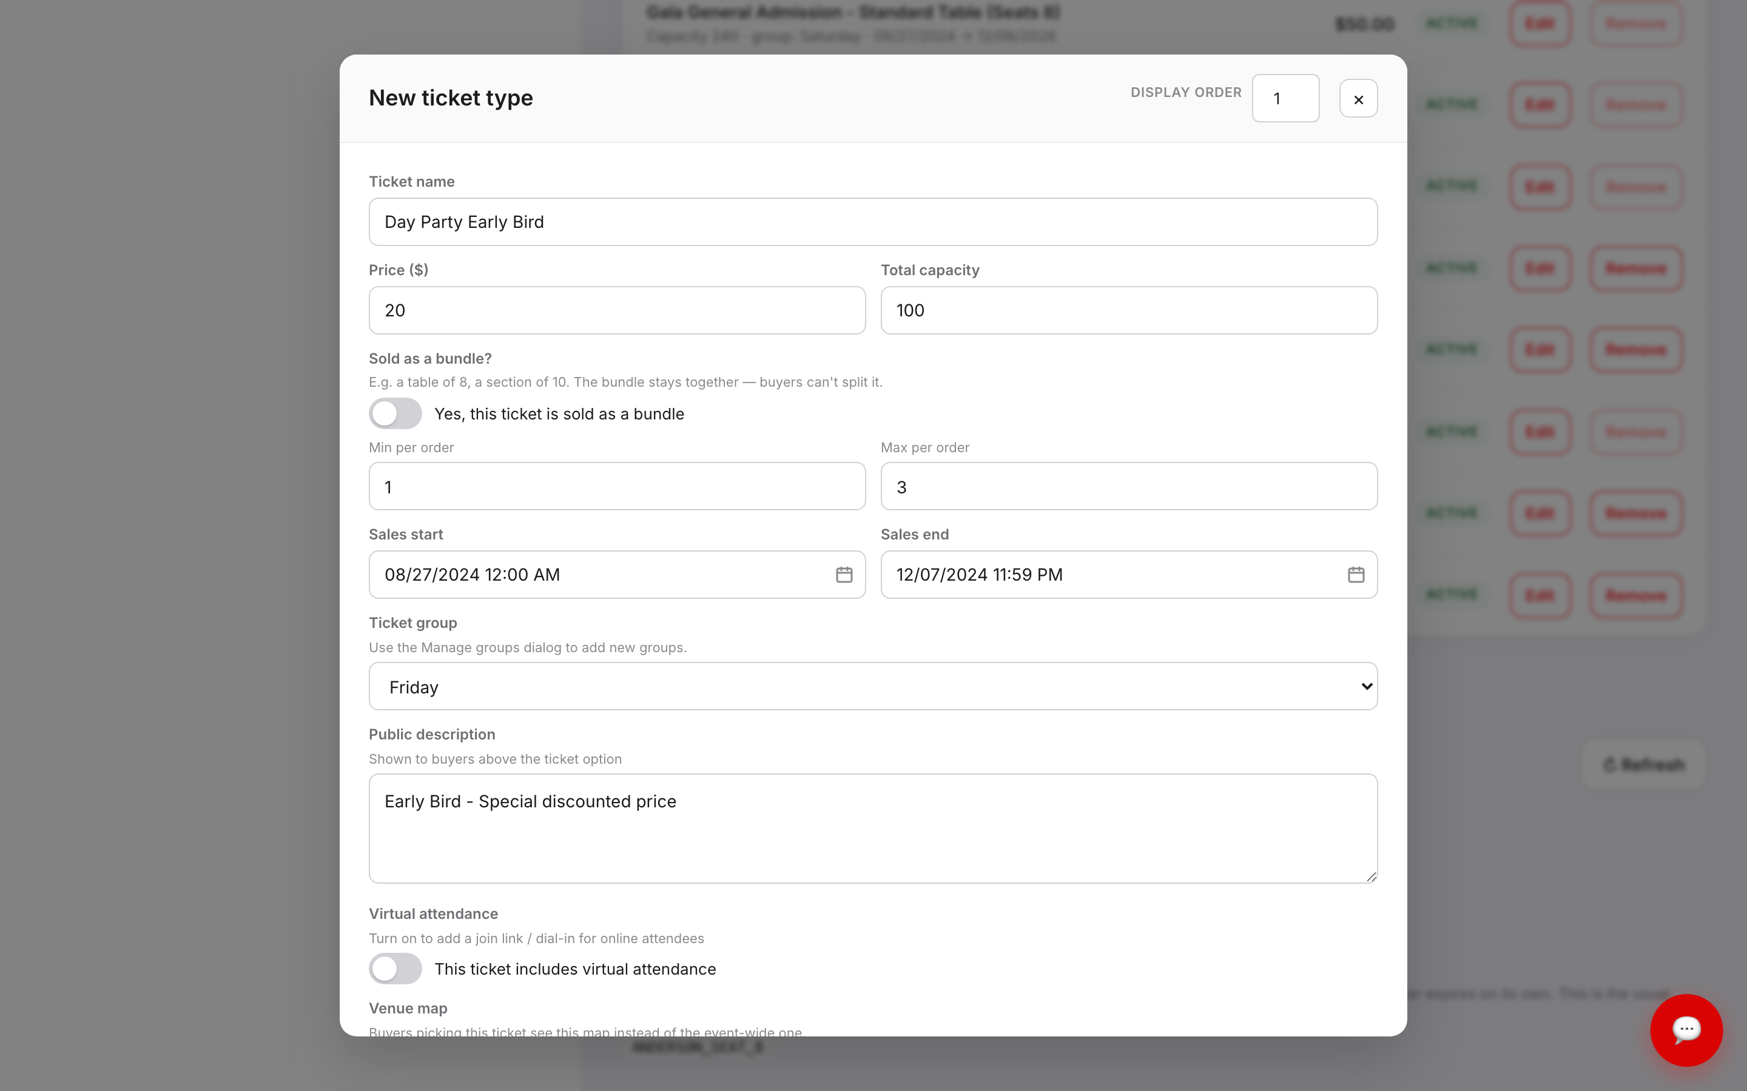
Task: Enable the virtual attendance switch
Action: coord(395,969)
